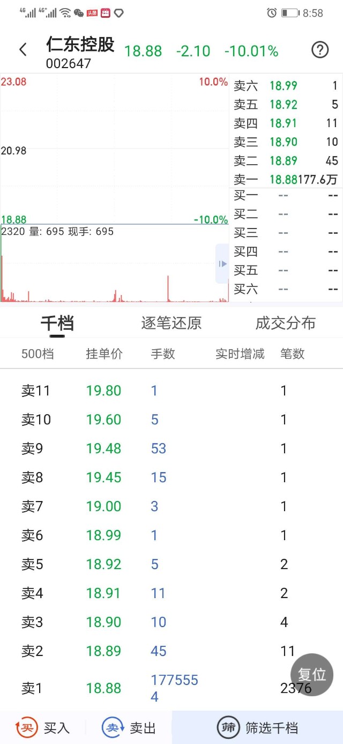
Task: Tap the 筛选千档 filter icon
Action: pos(228,727)
